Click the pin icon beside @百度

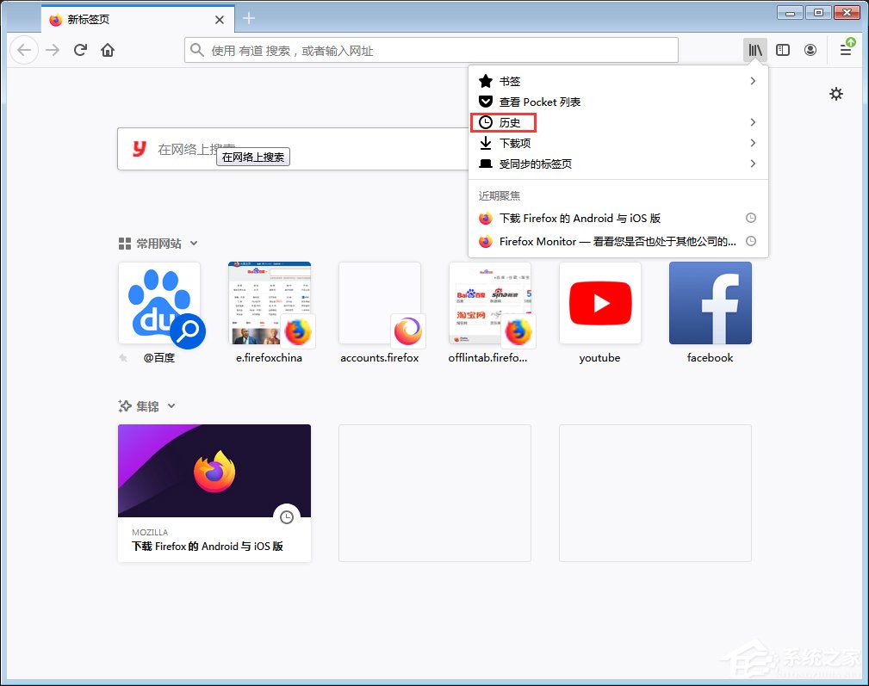[x=123, y=358]
